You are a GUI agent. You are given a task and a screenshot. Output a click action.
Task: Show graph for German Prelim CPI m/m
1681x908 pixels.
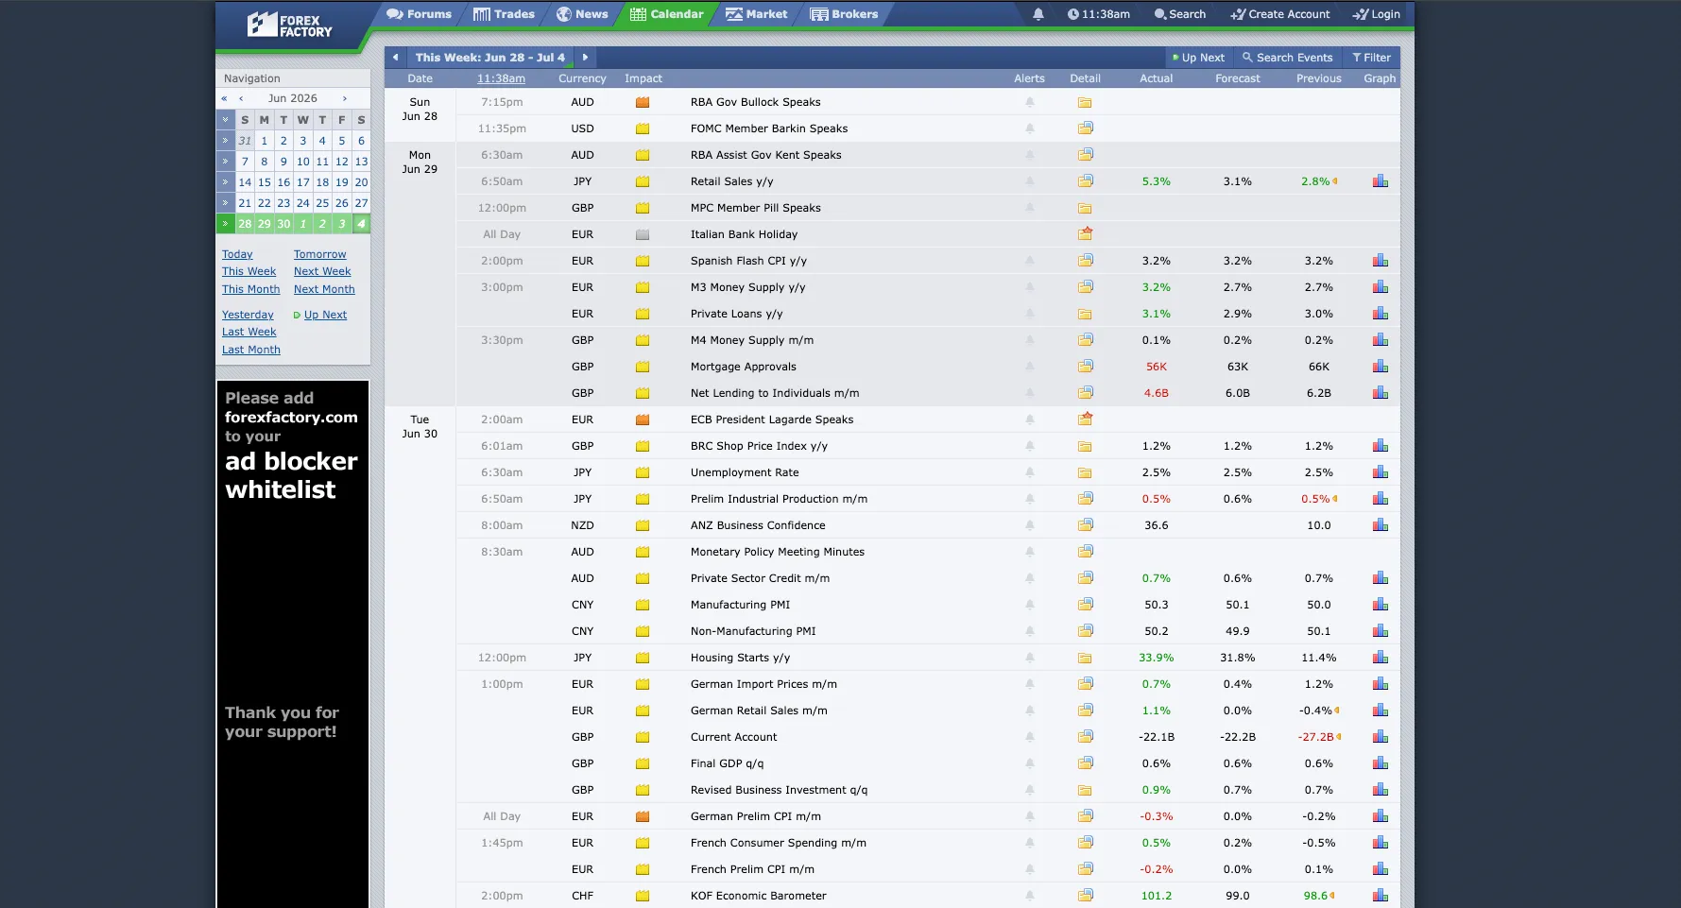(x=1380, y=816)
